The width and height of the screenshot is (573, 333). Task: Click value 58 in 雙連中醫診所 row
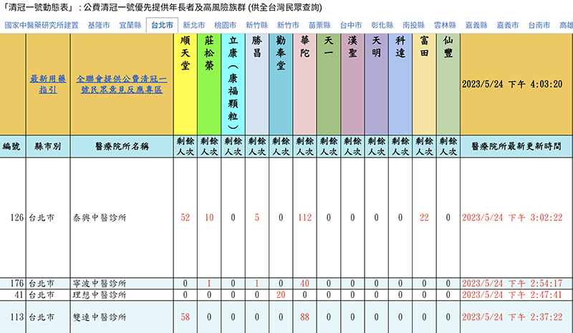pos(186,317)
